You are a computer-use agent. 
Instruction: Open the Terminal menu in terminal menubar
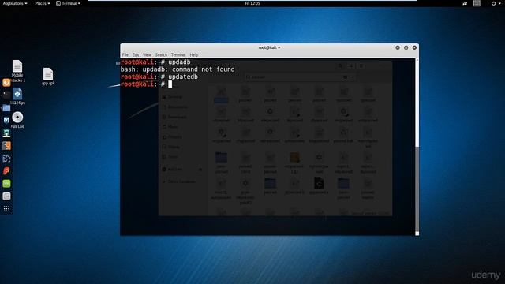178,54
